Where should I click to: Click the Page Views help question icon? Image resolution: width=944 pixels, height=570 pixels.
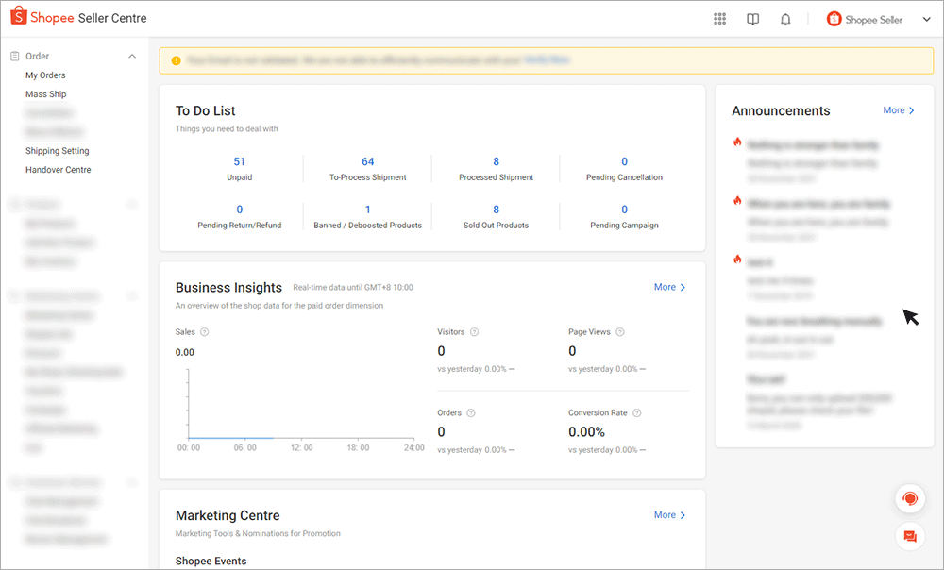[x=620, y=332]
